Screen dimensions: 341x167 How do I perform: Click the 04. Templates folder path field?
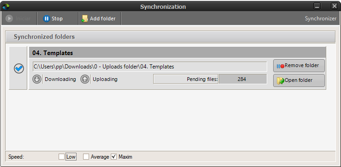pos(150,67)
